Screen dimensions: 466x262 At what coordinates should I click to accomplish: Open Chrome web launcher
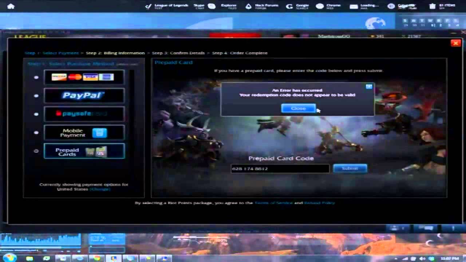click(328, 6)
